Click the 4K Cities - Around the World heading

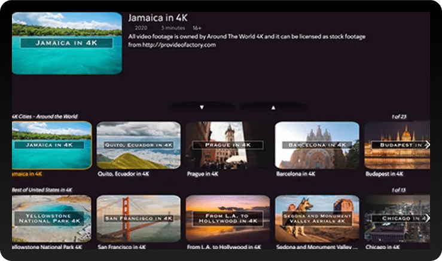tap(44, 116)
